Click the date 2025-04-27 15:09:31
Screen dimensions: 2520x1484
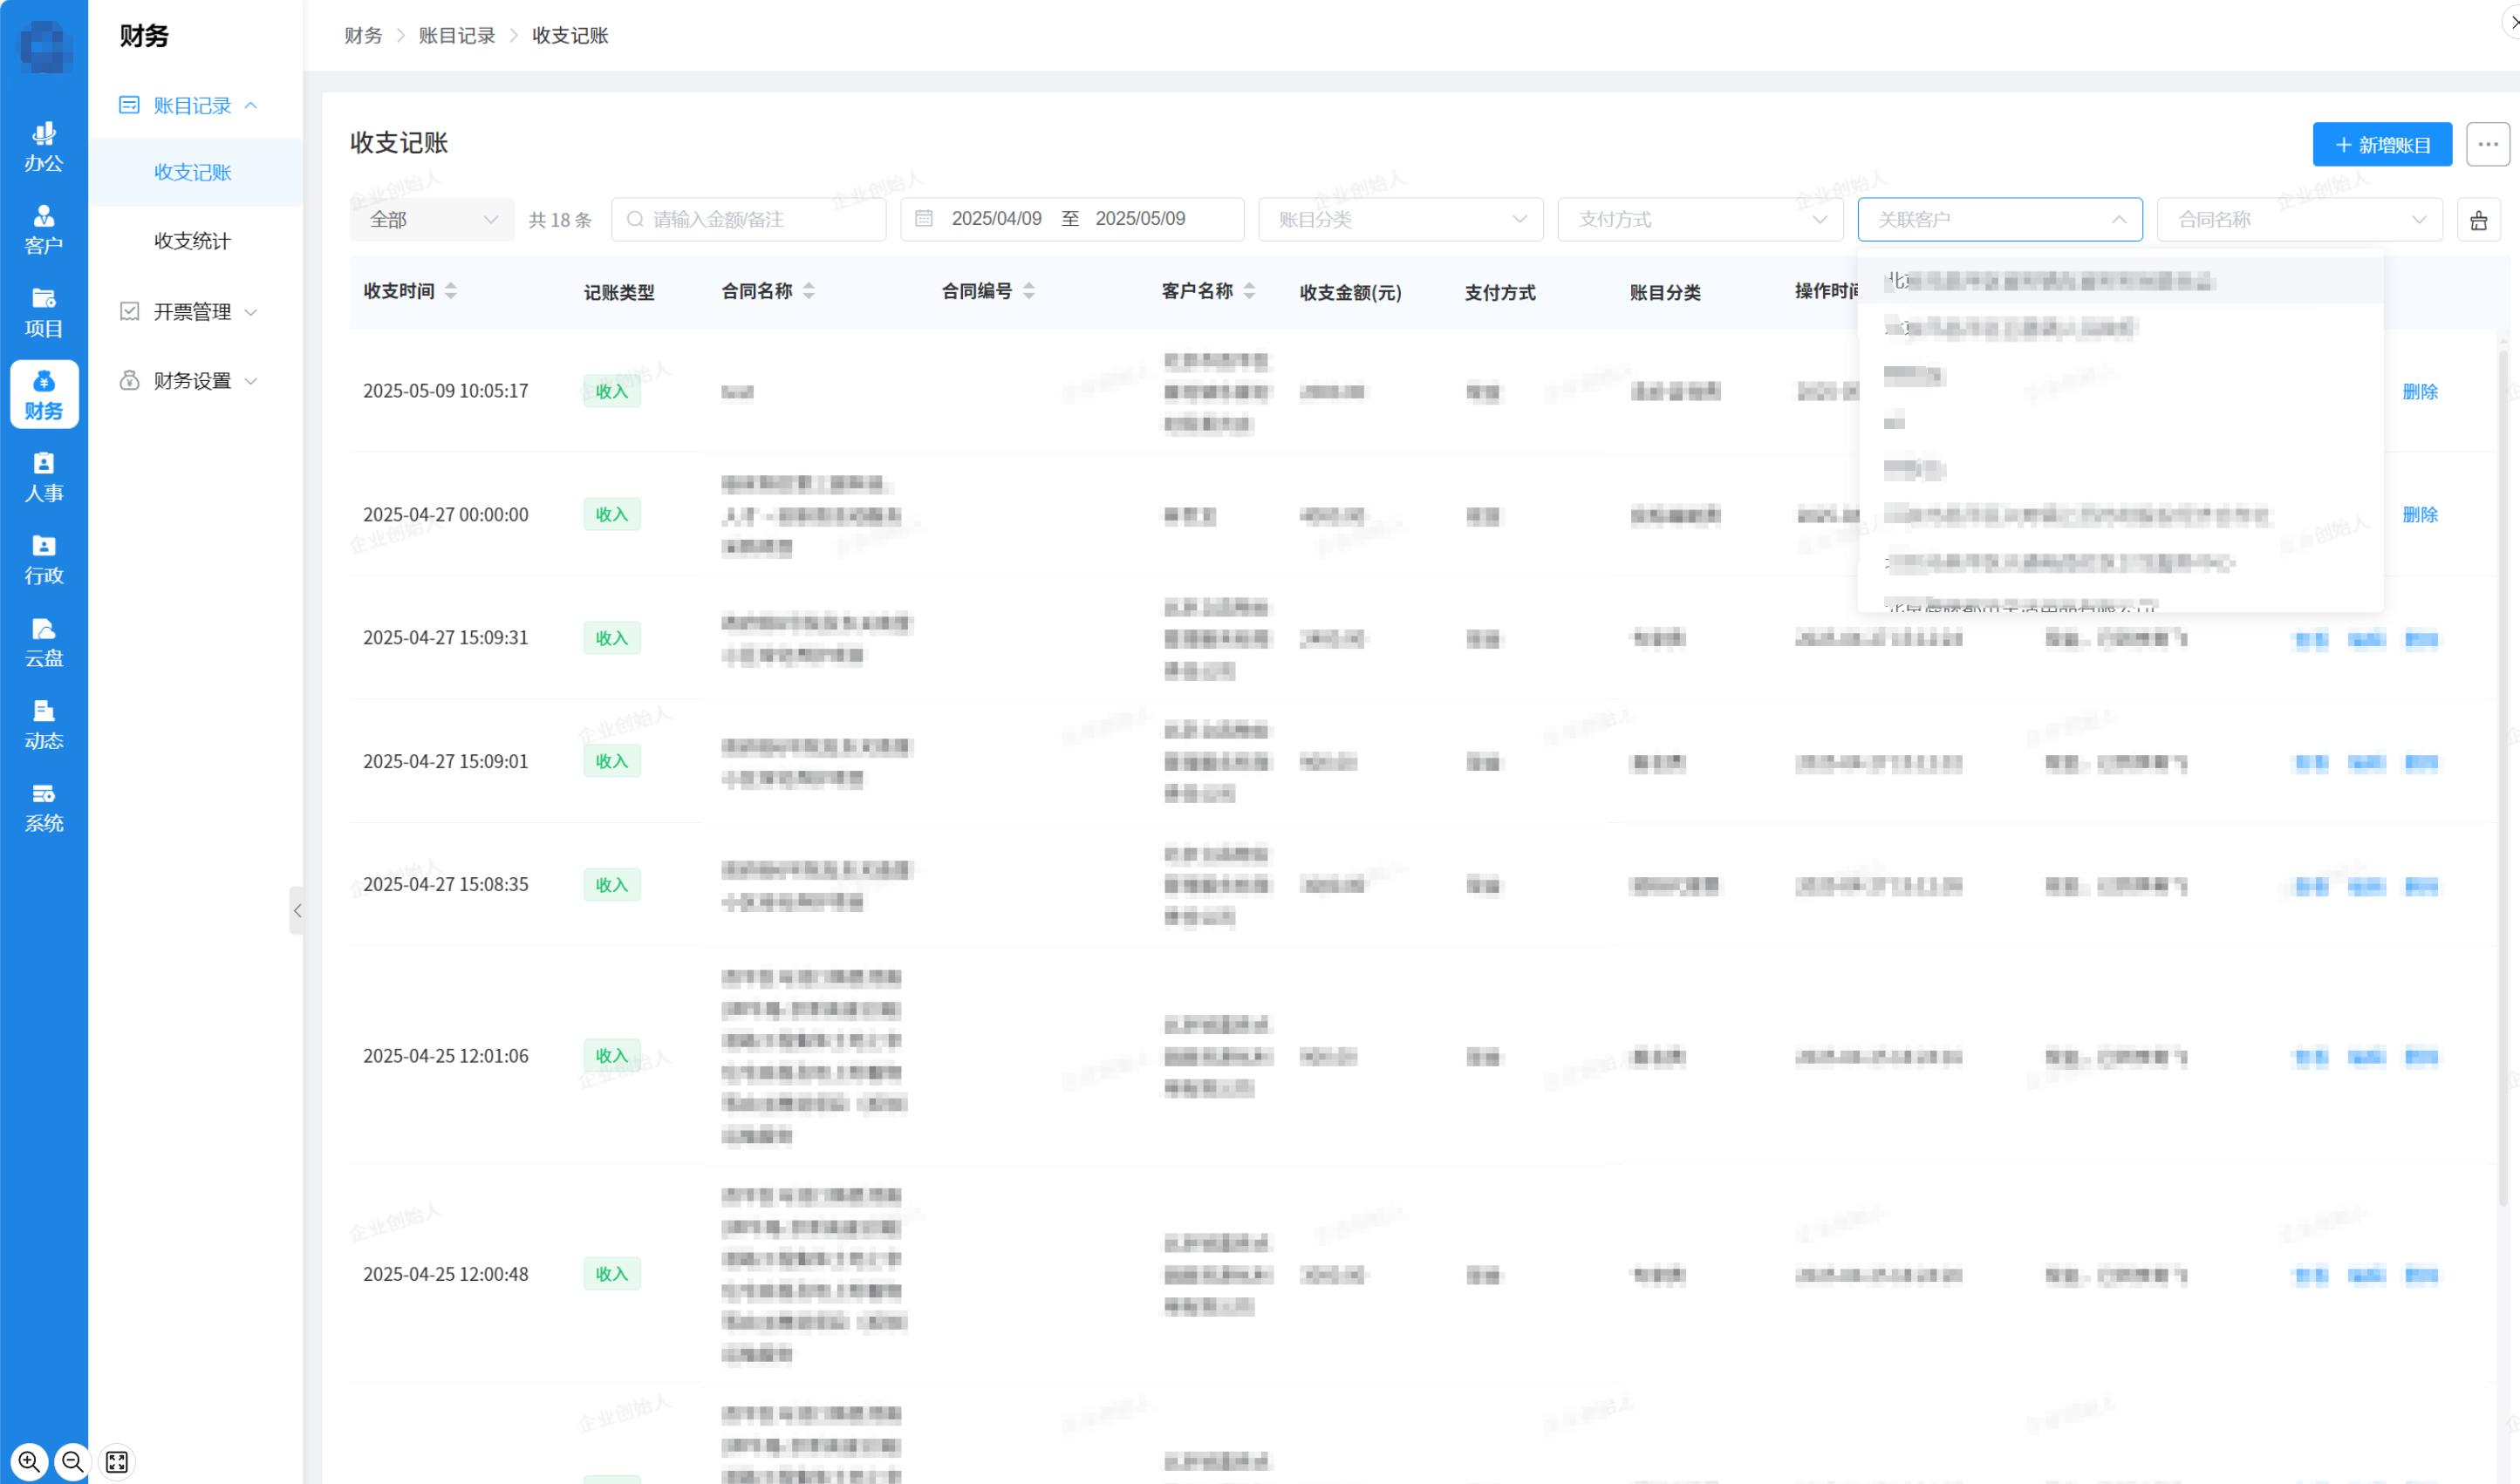click(445, 638)
